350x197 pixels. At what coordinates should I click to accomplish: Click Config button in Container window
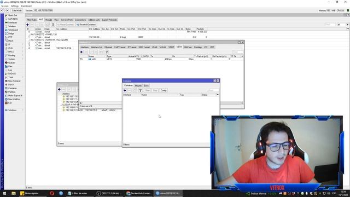[164, 90]
